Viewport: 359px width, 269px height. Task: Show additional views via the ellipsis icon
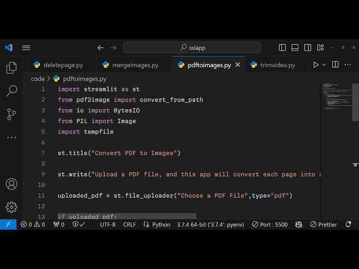[x=11, y=137]
